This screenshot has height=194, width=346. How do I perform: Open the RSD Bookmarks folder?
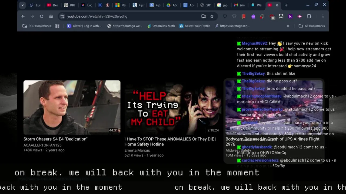point(36,26)
